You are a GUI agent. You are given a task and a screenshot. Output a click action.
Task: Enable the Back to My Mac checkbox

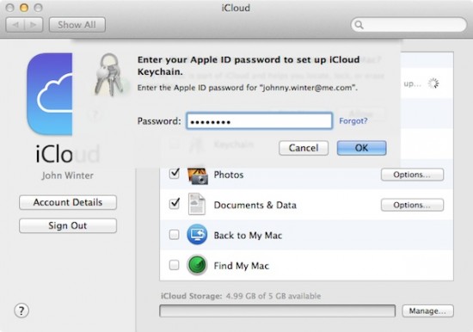coord(174,235)
